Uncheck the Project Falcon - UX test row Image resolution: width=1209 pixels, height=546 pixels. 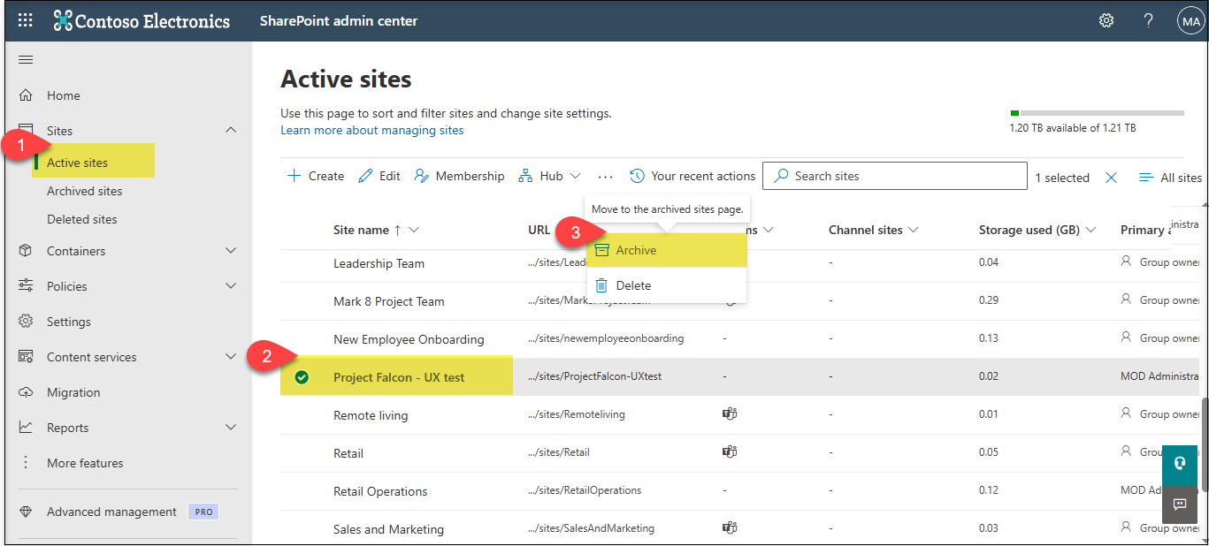click(x=302, y=377)
